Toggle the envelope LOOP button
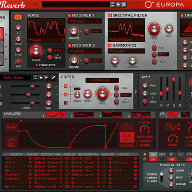The image size is (192, 192). click(127, 138)
